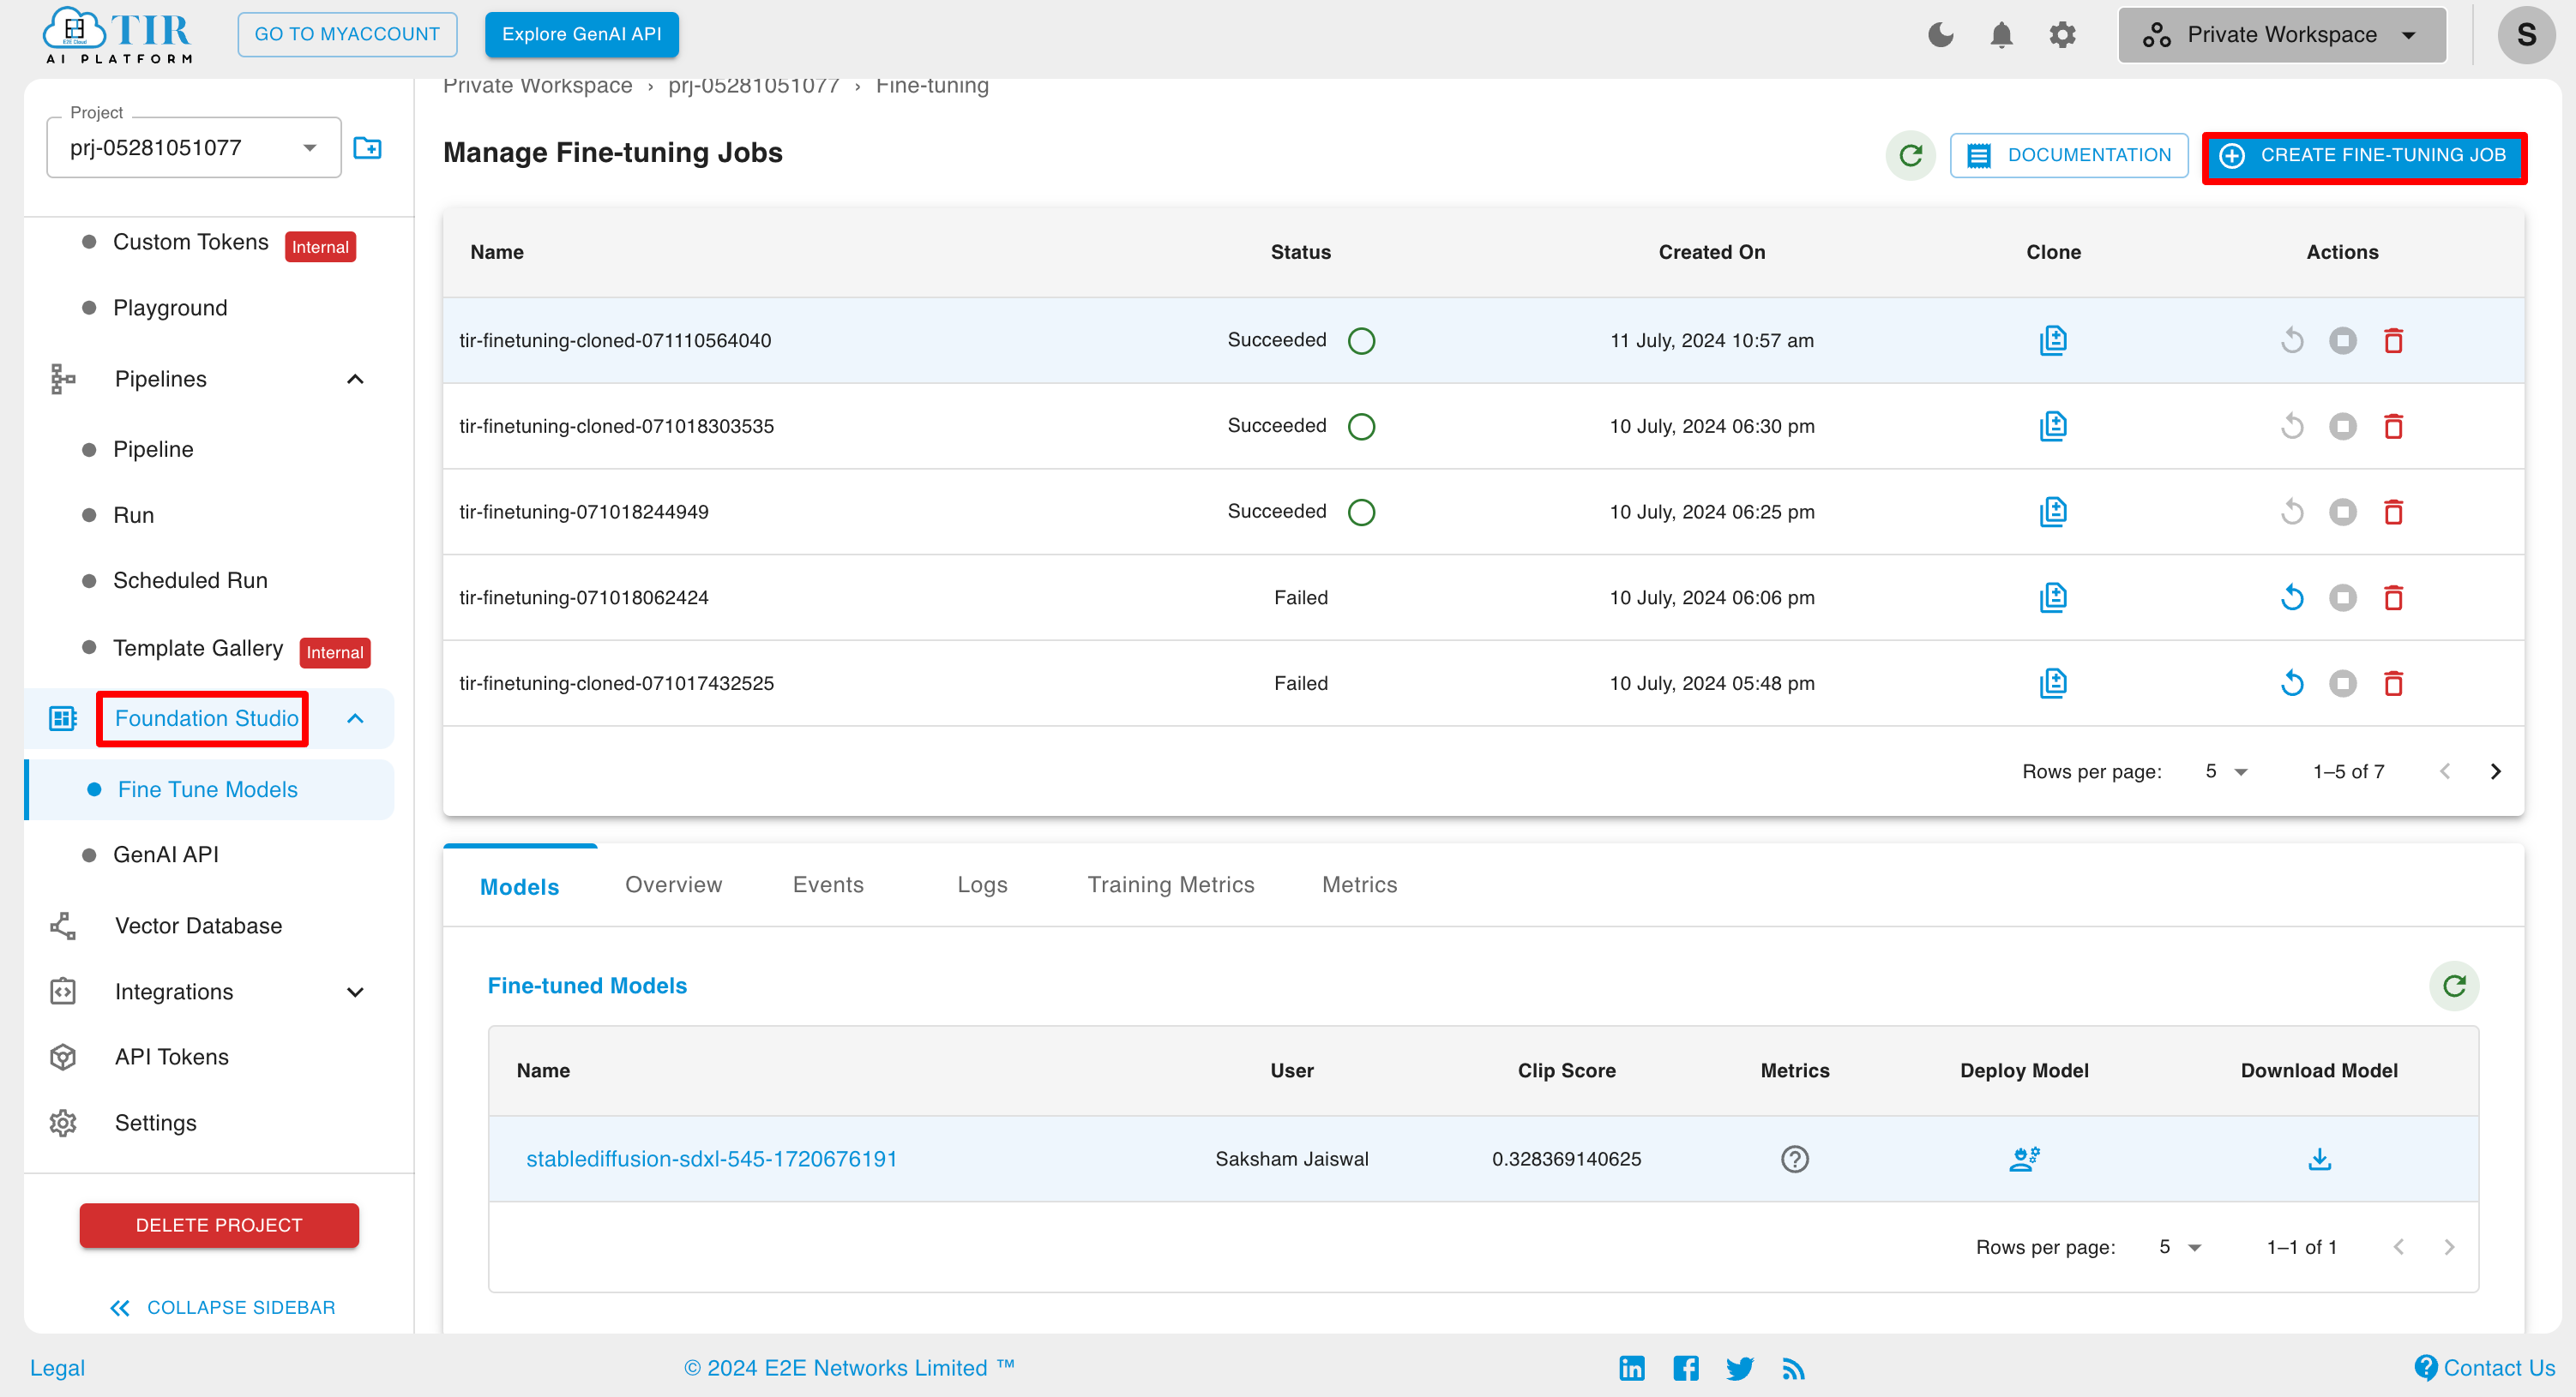Open the RSS feed footer icon
The image size is (2576, 1397).
pos(1793,1368)
